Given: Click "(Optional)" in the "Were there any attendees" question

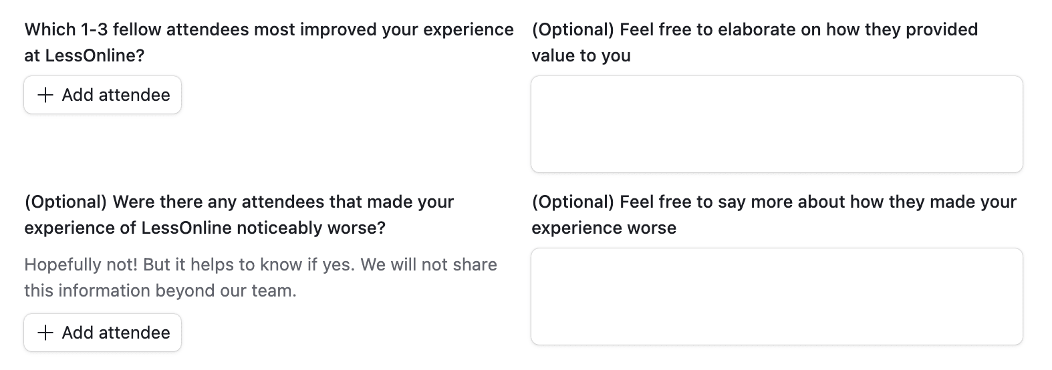Looking at the screenshot, I should 65,202.
